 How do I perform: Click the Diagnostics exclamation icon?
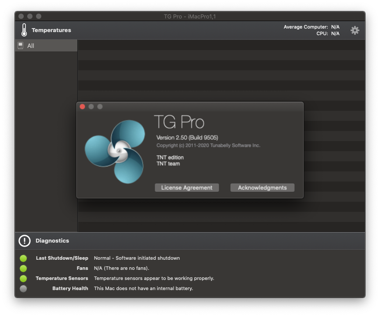[x=25, y=241]
